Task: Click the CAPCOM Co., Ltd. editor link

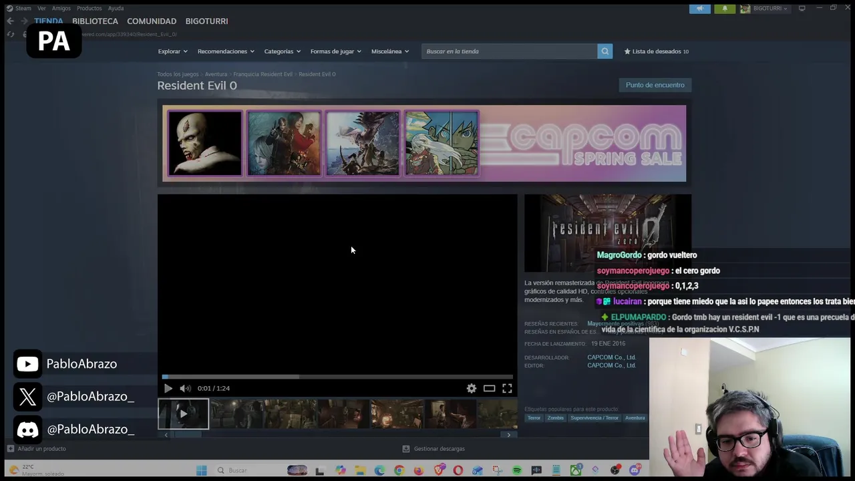Action: coord(611,365)
